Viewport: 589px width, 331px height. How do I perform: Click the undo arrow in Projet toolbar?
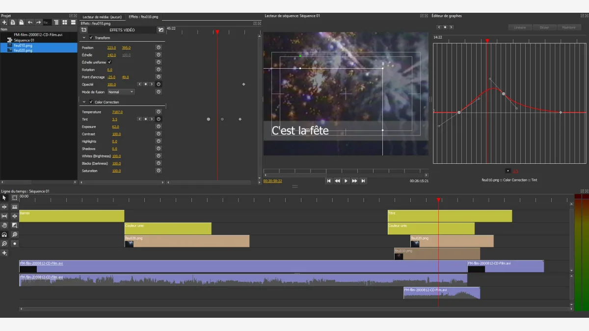tap(30, 23)
